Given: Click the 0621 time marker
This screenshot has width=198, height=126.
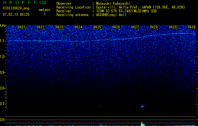Looking at the screenshot, I should tap(22, 27).
